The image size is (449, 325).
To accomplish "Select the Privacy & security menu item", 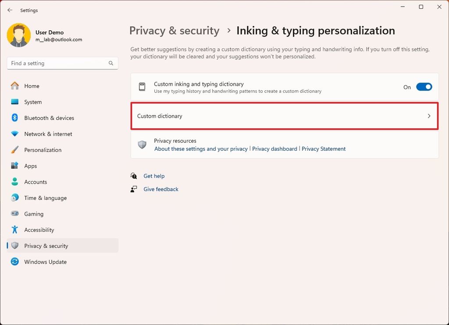I will click(46, 246).
